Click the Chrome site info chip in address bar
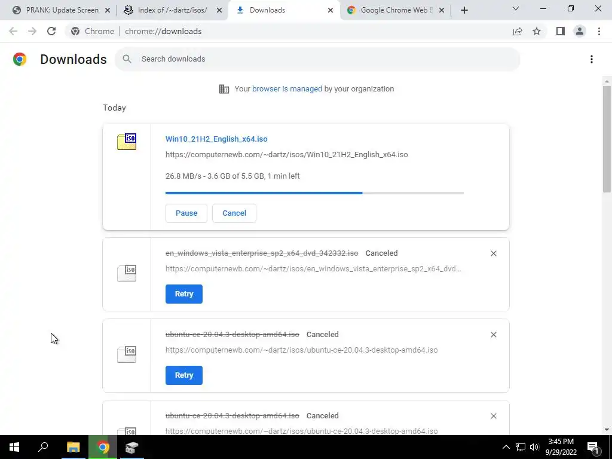This screenshot has height=459, width=612. pyautogui.click(x=93, y=31)
